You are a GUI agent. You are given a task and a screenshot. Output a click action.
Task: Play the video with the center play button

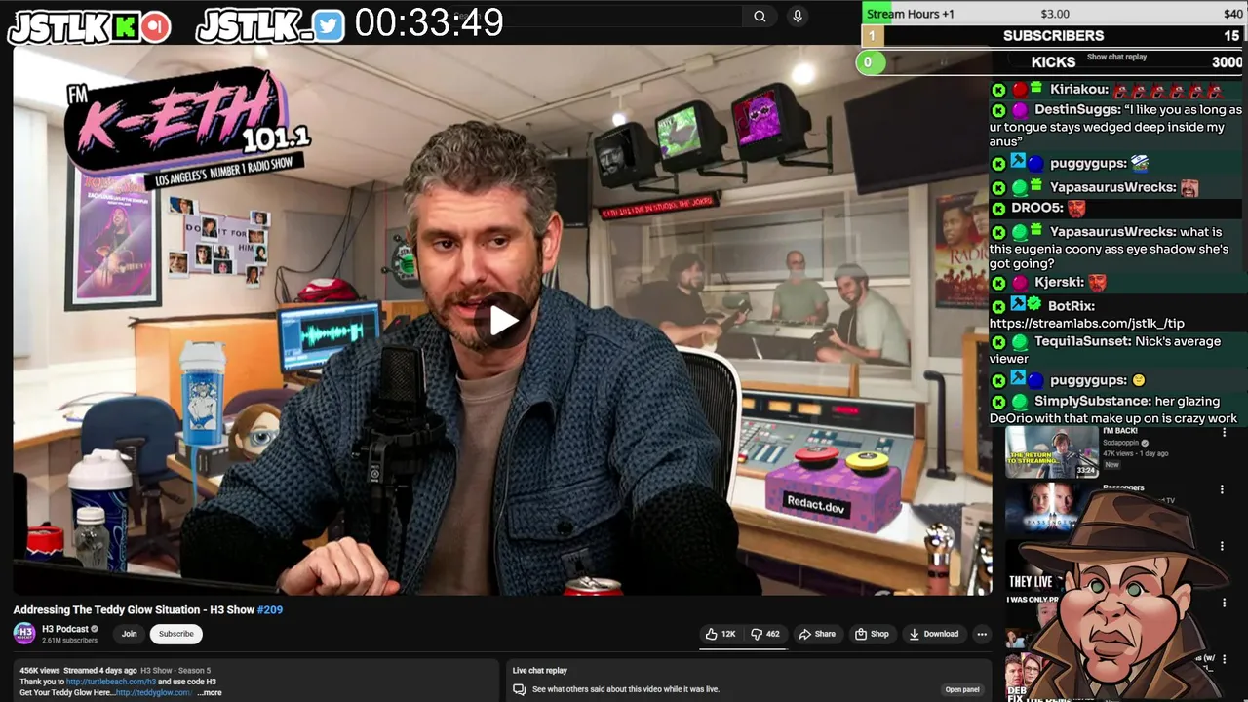503,321
